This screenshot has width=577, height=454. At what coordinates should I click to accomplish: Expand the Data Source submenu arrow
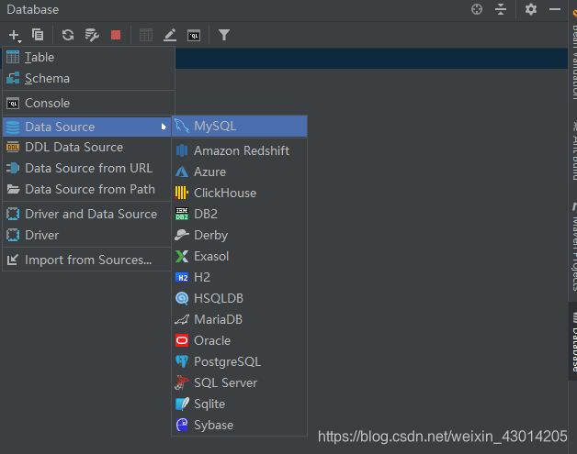pyautogui.click(x=164, y=127)
